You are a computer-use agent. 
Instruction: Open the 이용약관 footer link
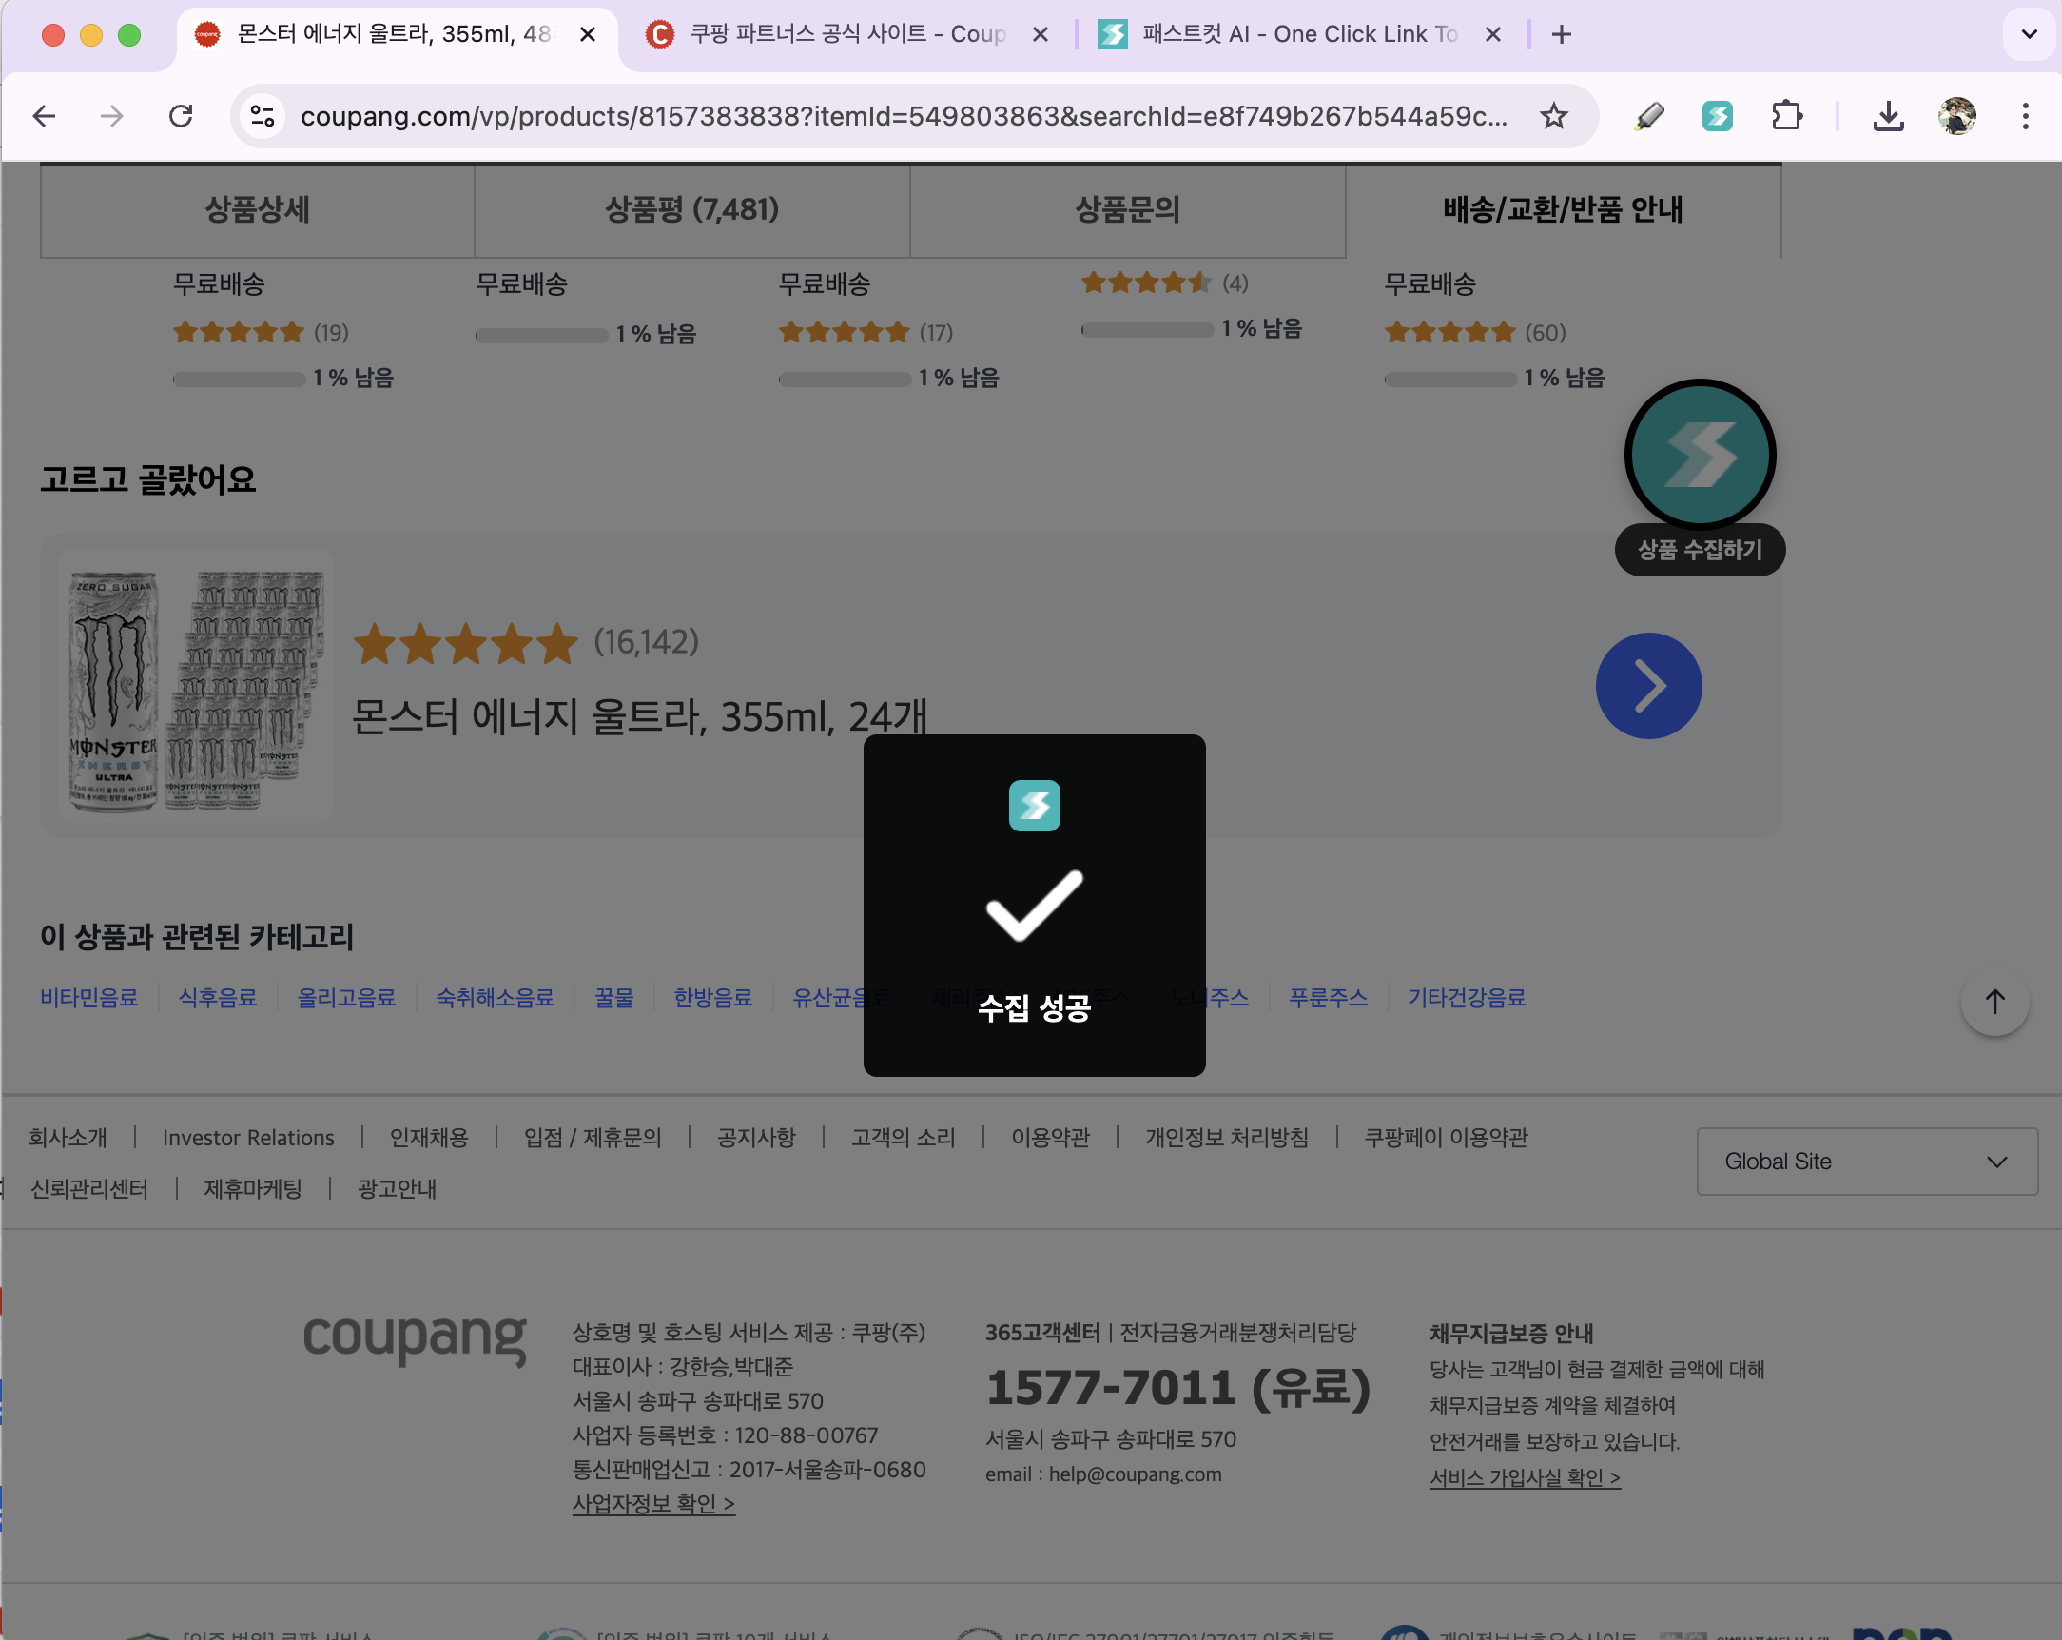coord(1051,1138)
